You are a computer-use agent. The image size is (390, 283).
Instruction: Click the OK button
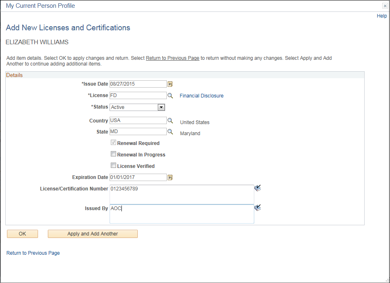(x=22, y=234)
